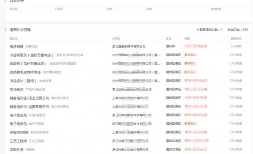Open 储备培训生-线上运营方向 job listing

(29, 98)
